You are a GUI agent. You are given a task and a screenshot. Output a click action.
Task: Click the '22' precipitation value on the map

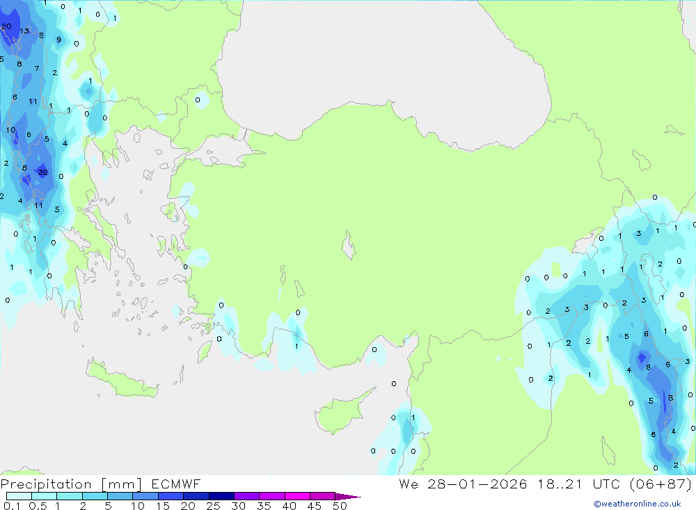[42, 173]
